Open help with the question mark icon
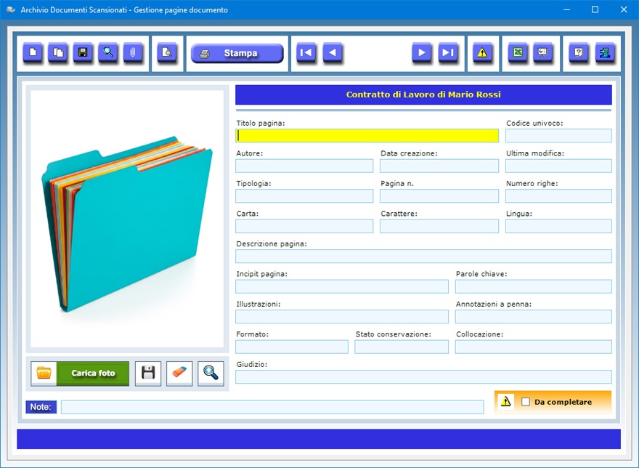This screenshot has height=468, width=639. point(579,53)
